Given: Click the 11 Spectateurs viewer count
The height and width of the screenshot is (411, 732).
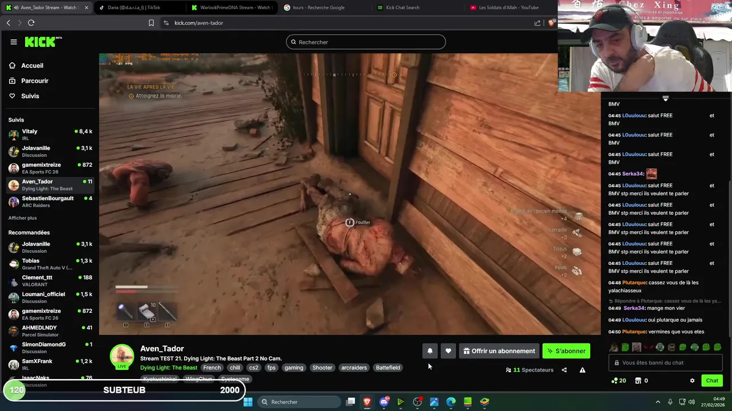Looking at the screenshot, I should point(530,370).
